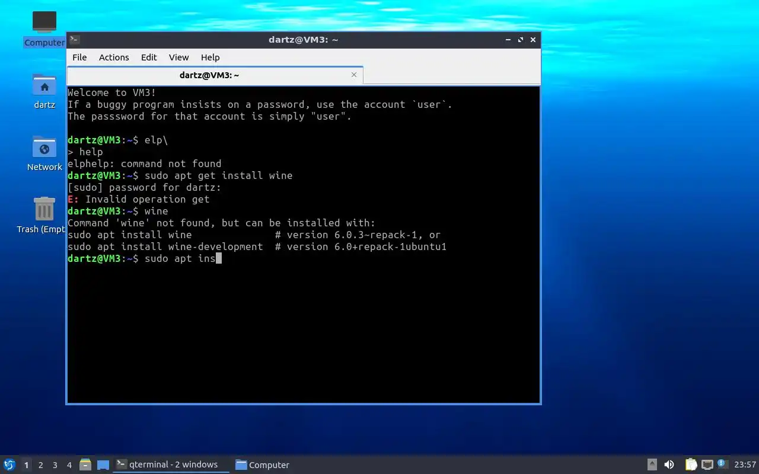Click the wired network tray icon
This screenshot has height=474, width=759.
point(707,465)
